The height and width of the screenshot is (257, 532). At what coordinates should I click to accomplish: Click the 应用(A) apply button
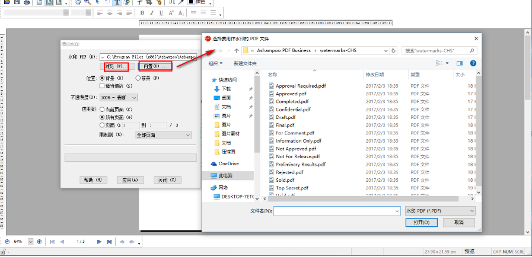tap(130, 180)
